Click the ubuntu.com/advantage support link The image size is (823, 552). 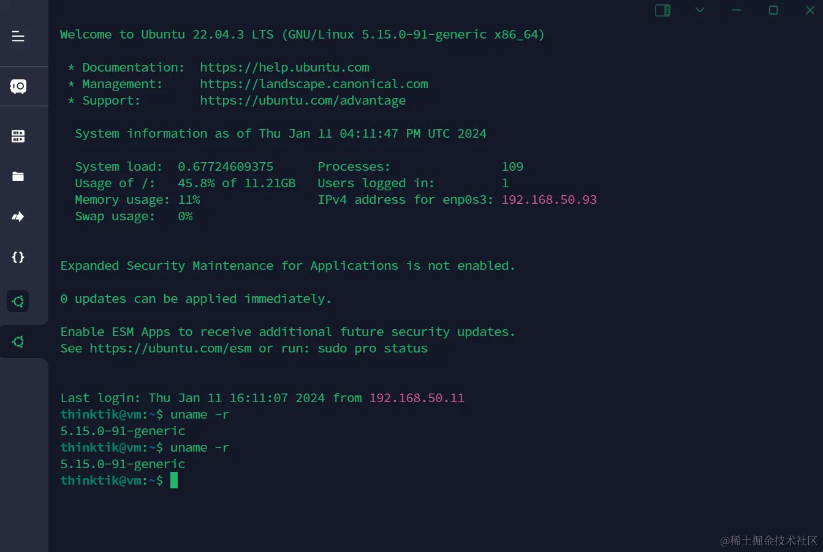click(x=303, y=100)
